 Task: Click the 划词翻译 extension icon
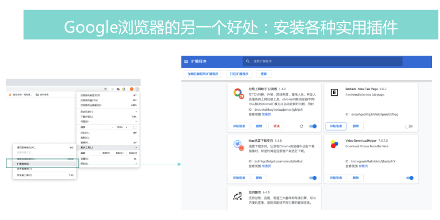[x=238, y=195]
